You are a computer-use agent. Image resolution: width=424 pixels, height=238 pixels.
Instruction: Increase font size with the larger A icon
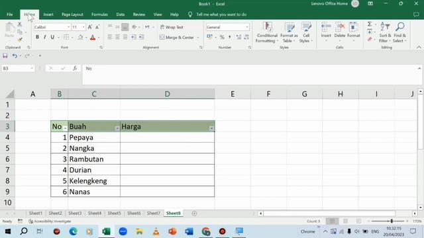tap(90, 27)
